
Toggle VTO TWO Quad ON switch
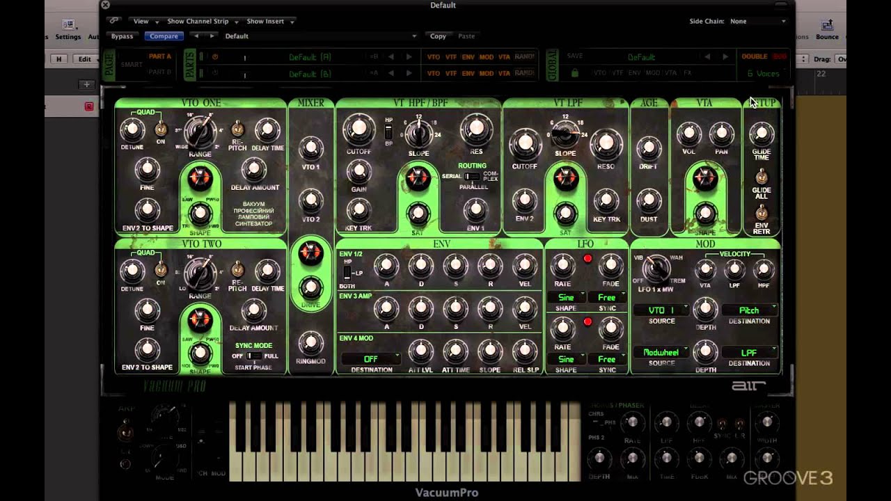[x=161, y=271]
